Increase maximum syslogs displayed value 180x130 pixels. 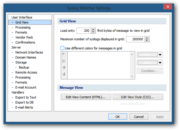click(147, 38)
